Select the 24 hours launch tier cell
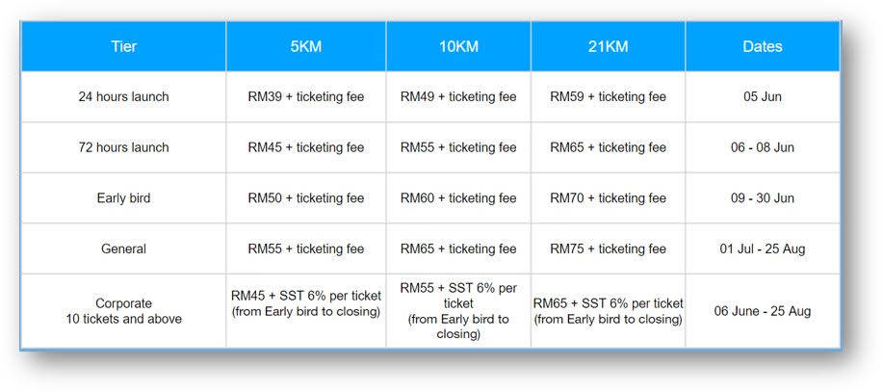 [123, 97]
